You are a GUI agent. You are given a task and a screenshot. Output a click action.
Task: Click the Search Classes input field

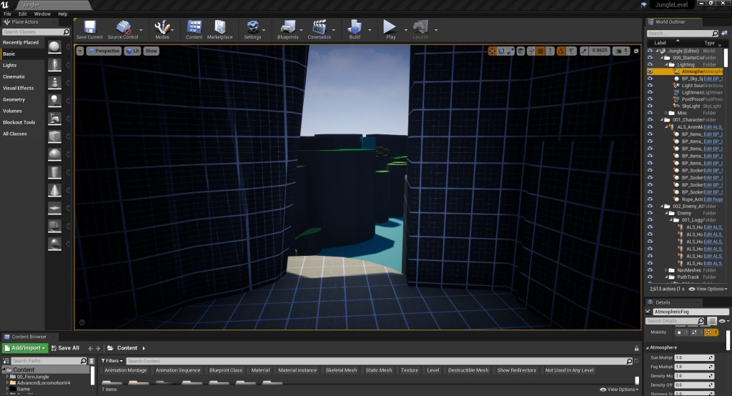coord(32,32)
